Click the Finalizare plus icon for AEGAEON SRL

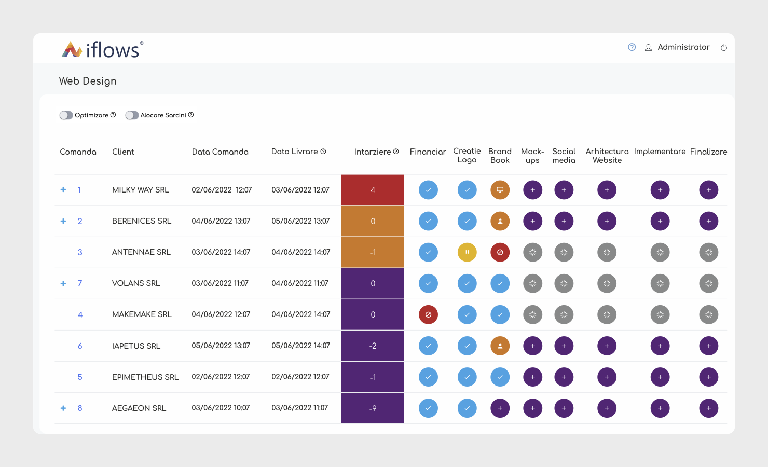pos(709,408)
